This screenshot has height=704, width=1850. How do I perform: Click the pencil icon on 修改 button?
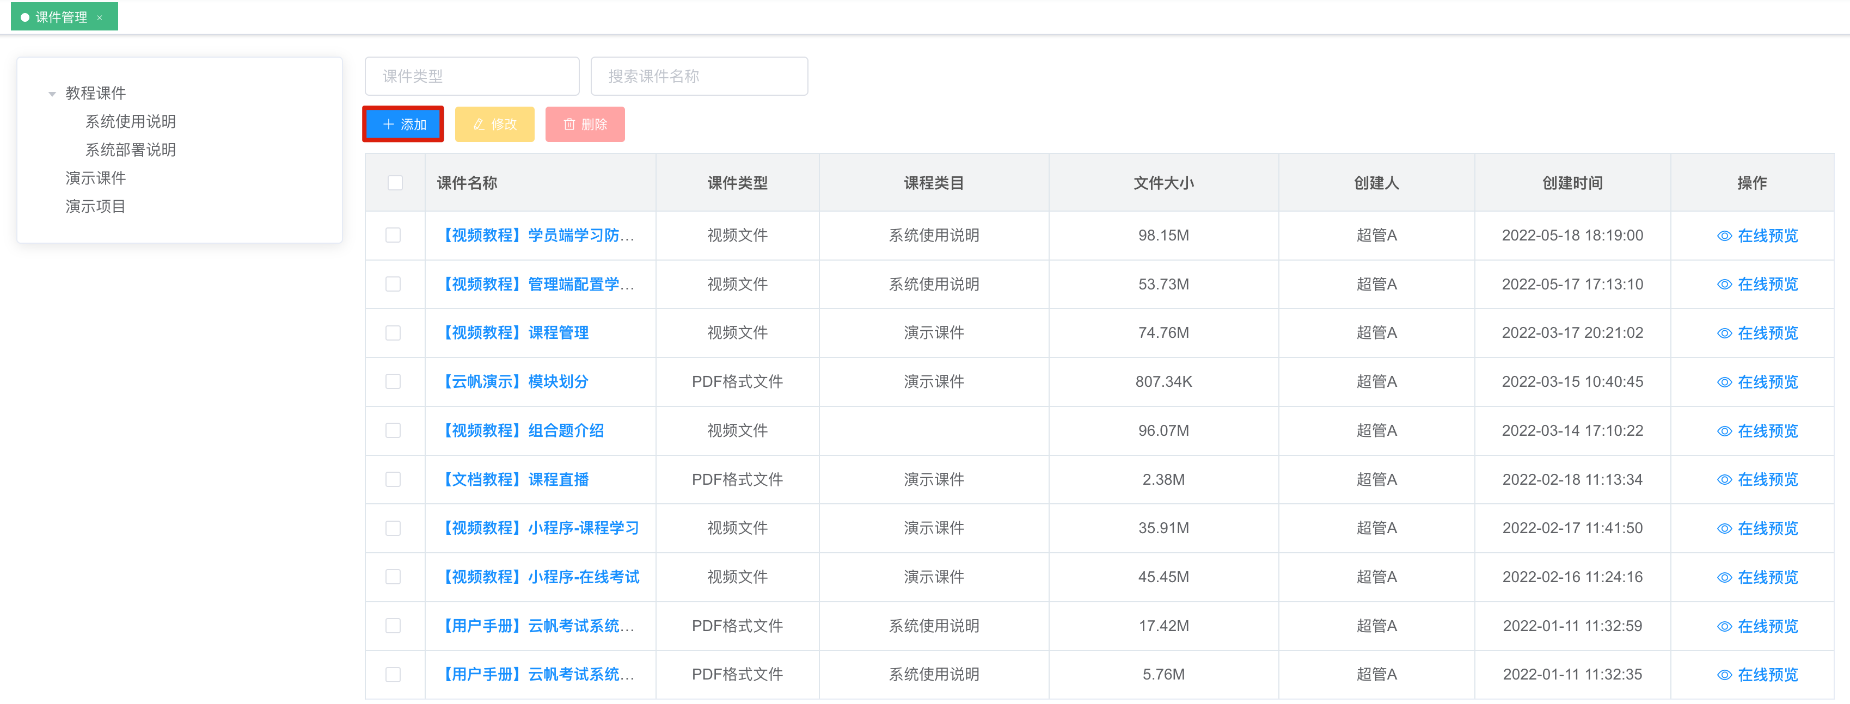tap(479, 124)
